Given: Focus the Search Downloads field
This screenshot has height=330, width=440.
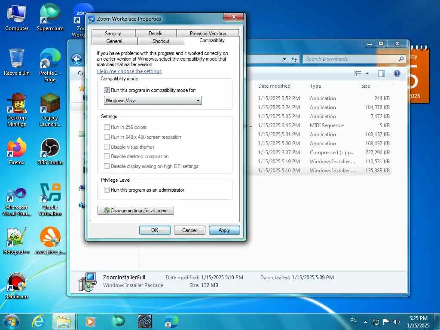Looking at the screenshot, I should pos(354,59).
